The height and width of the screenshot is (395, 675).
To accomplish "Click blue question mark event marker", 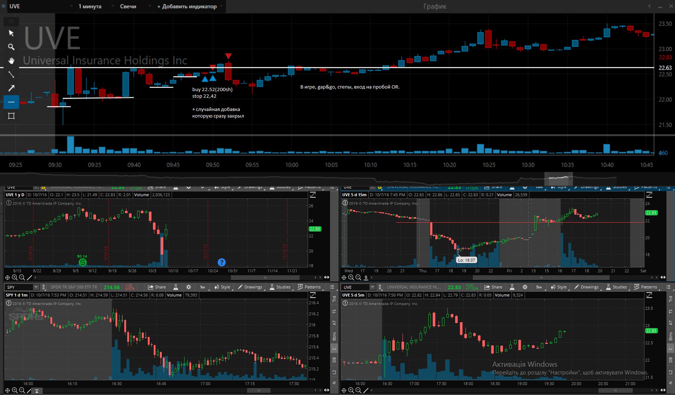I will [x=221, y=262].
